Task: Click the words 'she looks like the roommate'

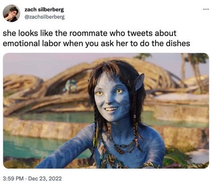Action: pos(55,33)
